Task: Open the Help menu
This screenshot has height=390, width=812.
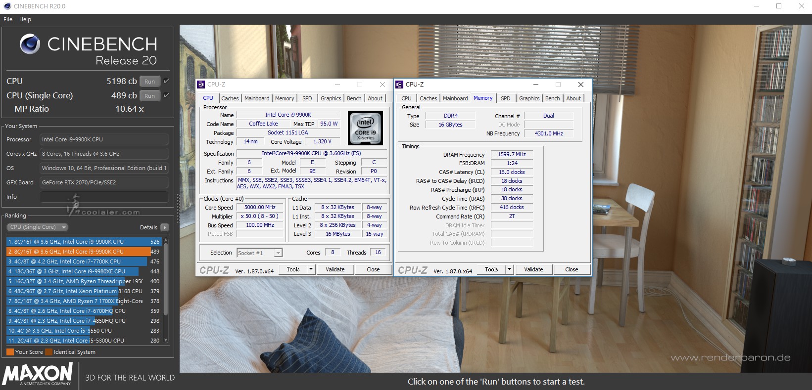Action: pyautogui.click(x=25, y=19)
